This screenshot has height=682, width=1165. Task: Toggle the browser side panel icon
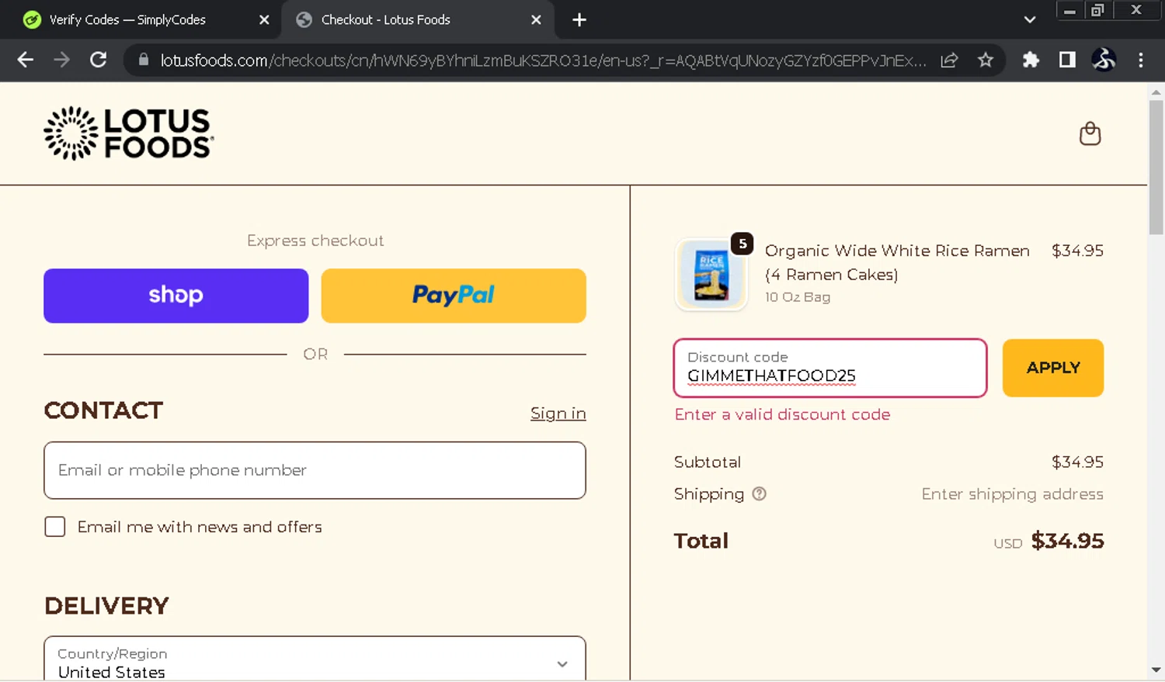tap(1067, 60)
